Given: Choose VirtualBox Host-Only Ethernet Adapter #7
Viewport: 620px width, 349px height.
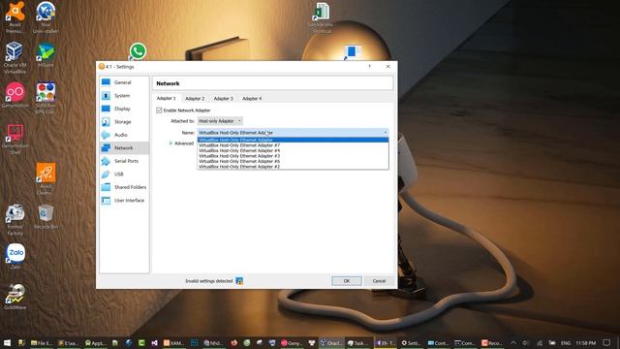Looking at the screenshot, I should [293, 145].
